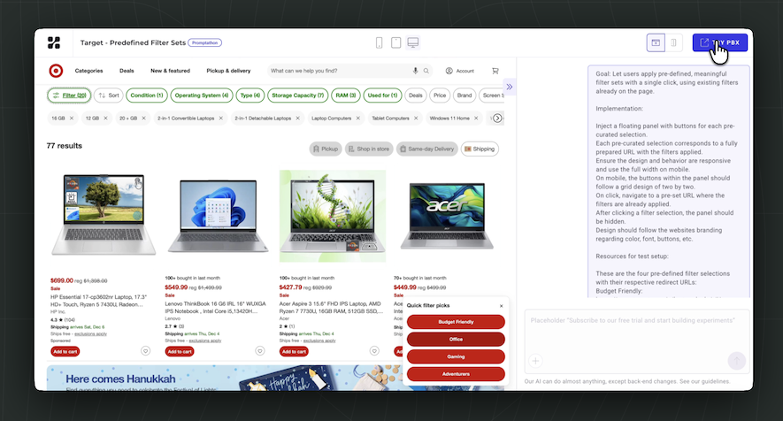Switch preview to the desktop device icon

pyautogui.click(x=413, y=43)
